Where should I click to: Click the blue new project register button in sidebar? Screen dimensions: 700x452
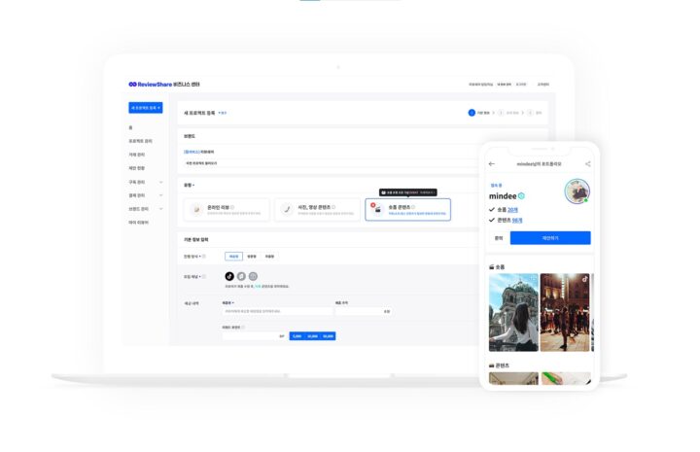(146, 108)
